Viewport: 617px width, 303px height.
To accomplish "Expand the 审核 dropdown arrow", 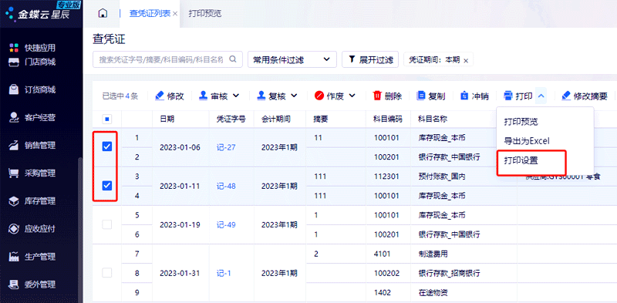I will pyautogui.click(x=236, y=96).
